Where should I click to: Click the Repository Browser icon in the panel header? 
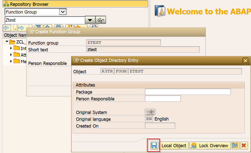click(7, 4)
